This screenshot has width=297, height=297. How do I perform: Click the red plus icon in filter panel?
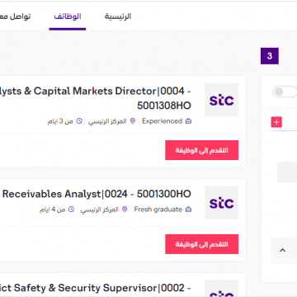click(276, 122)
